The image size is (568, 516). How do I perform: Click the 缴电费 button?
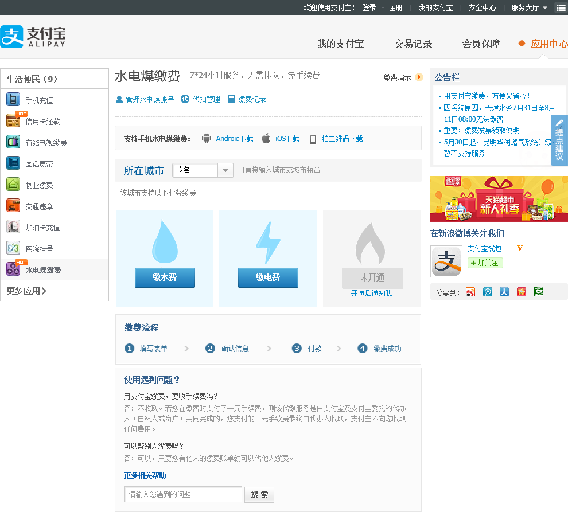(x=268, y=277)
